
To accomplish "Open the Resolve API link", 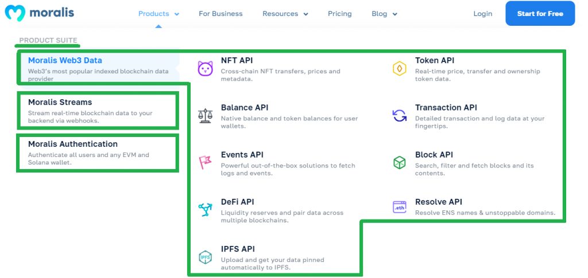I will point(438,202).
